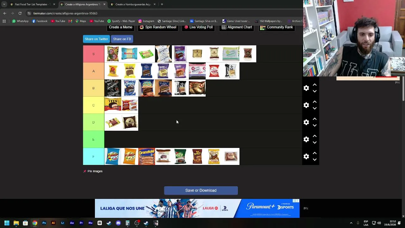The width and height of the screenshot is (405, 228).
Task: Open the tab search dropdown arrow
Action: pyautogui.click(x=4, y=4)
